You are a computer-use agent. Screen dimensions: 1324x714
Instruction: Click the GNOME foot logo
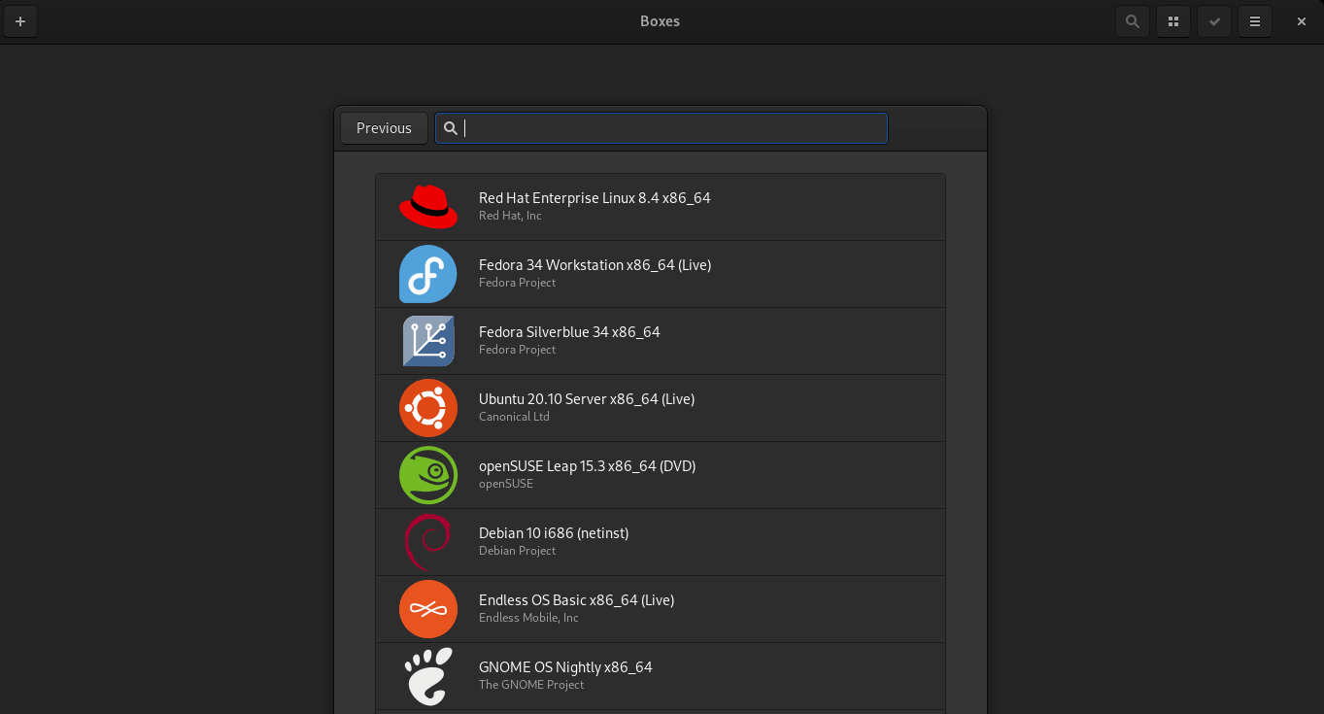tap(428, 676)
